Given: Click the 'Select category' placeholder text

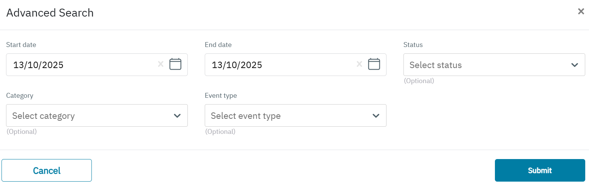Looking at the screenshot, I should 44,116.
